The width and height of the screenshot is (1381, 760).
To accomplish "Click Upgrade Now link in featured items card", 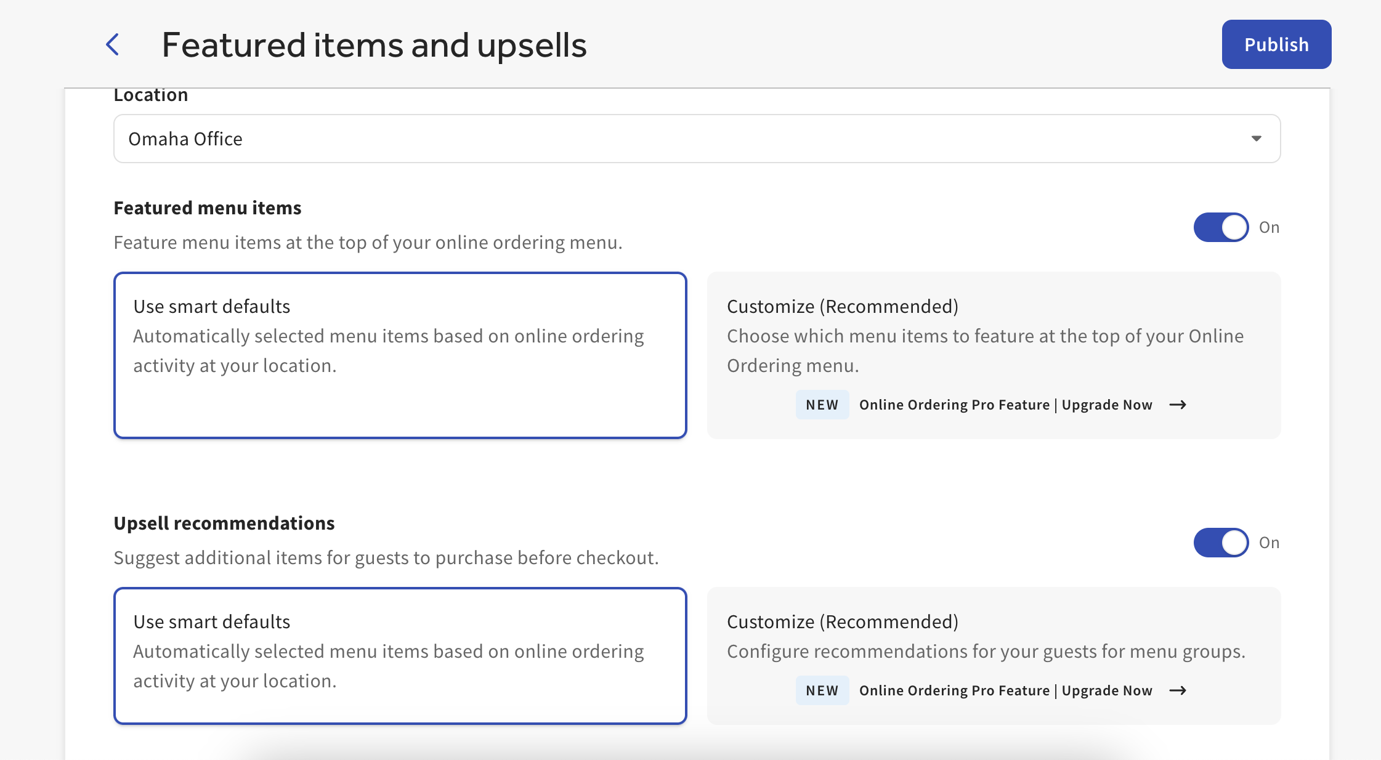I will click(x=1106, y=405).
